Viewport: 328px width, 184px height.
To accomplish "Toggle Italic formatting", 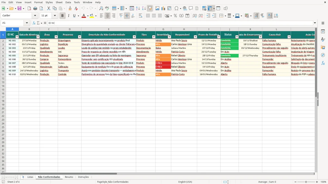I will coord(68,16).
